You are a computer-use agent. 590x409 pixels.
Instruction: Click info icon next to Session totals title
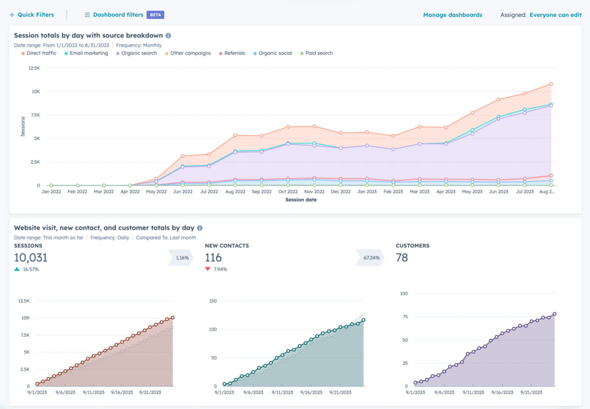168,36
